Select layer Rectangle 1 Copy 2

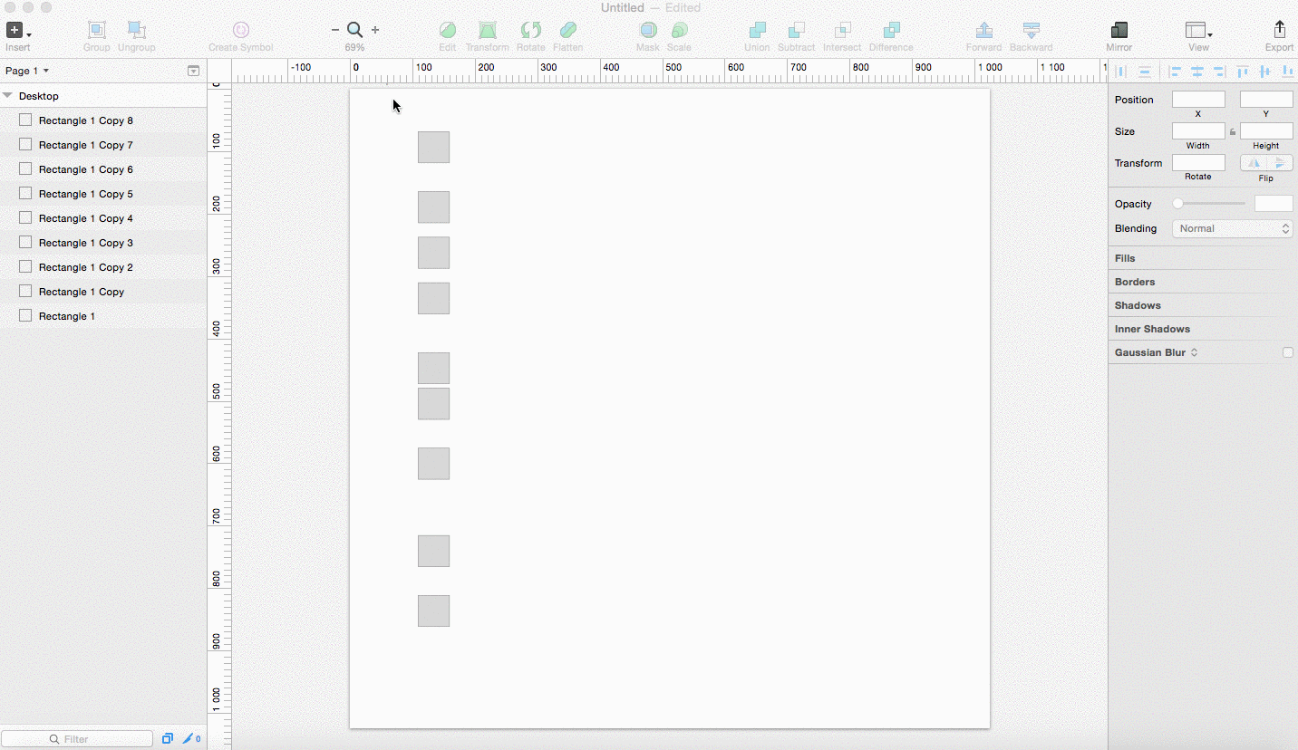(103, 267)
